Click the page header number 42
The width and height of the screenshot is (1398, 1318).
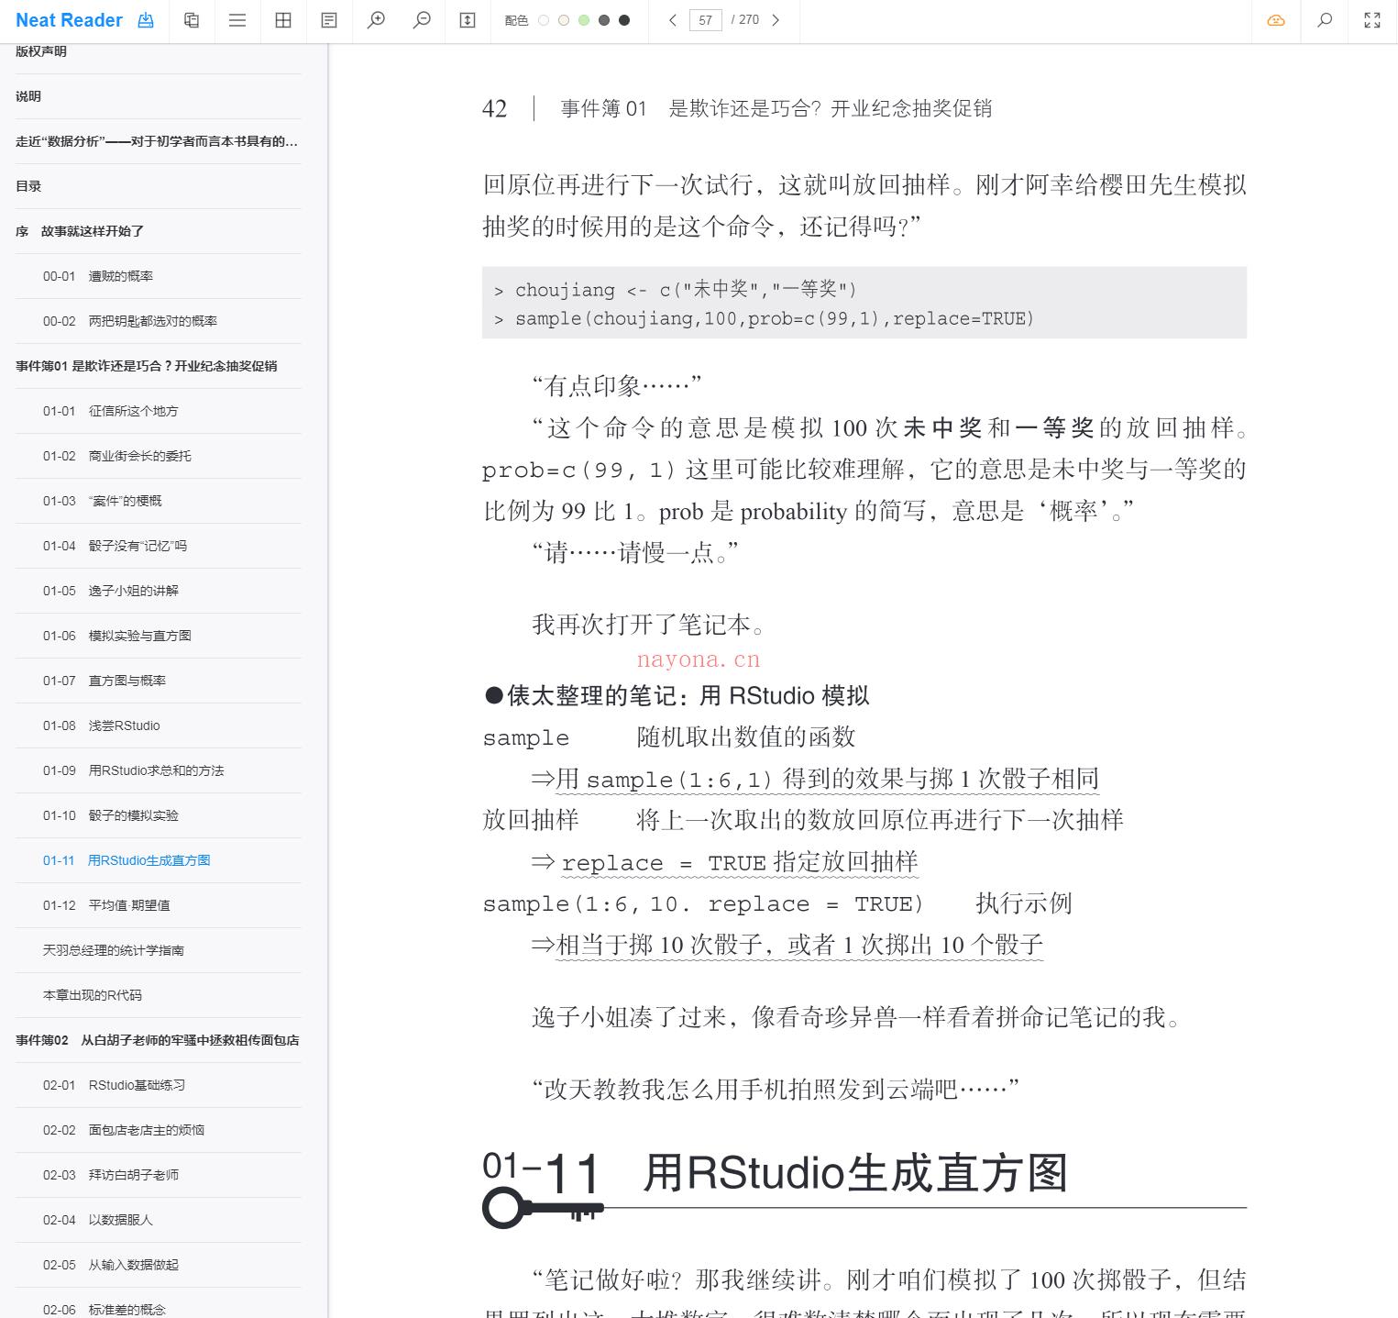[494, 109]
